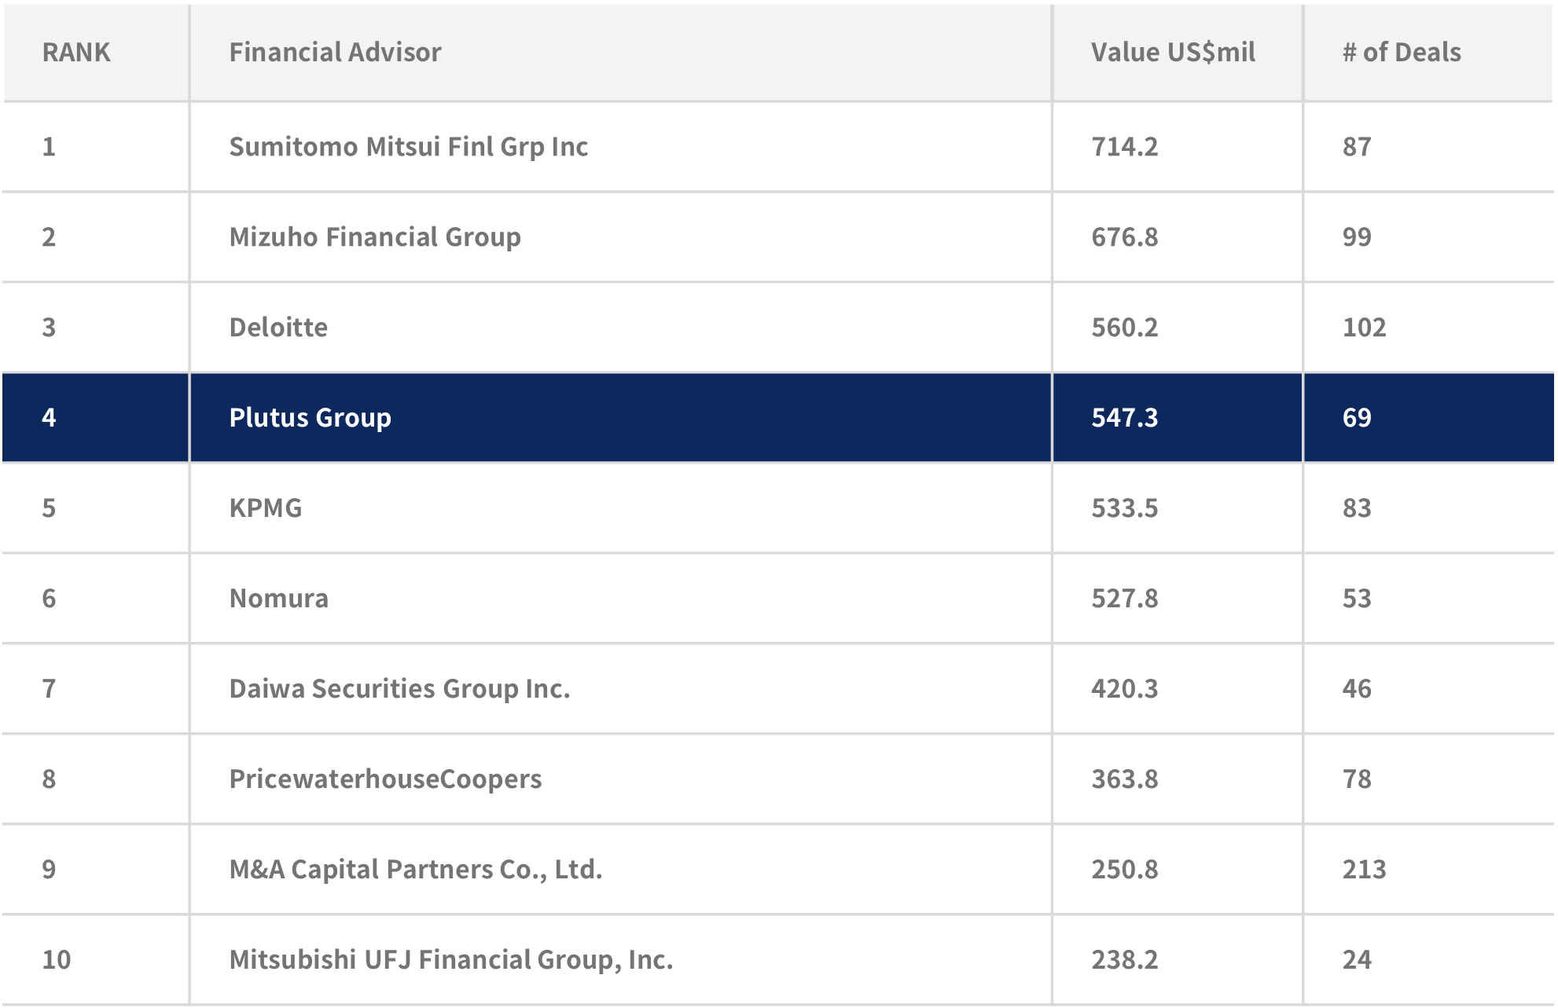
Task: Click rank number 10 cell
Action: click(57, 960)
